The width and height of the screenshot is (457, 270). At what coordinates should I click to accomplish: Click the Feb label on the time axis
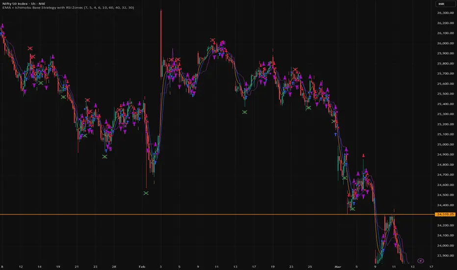click(x=142, y=267)
